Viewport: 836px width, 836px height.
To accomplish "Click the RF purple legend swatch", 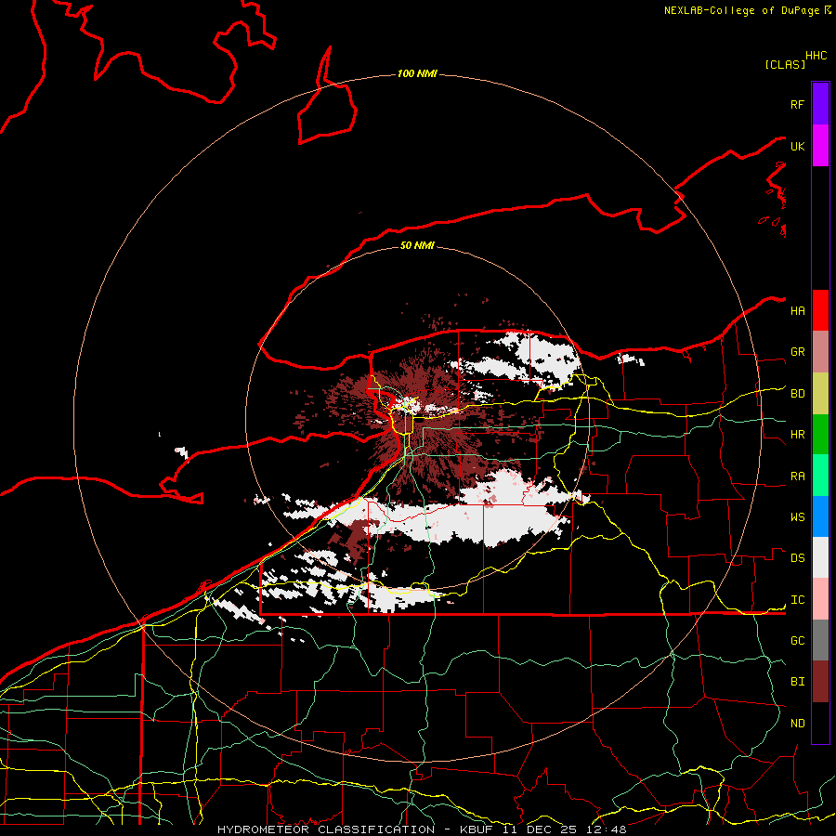I will (820, 104).
